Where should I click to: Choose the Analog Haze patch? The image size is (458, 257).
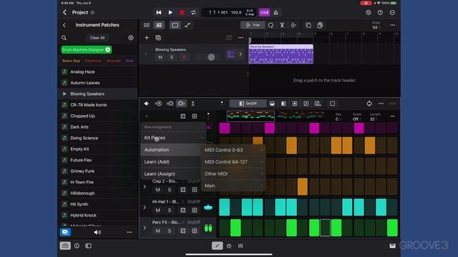pos(97,71)
